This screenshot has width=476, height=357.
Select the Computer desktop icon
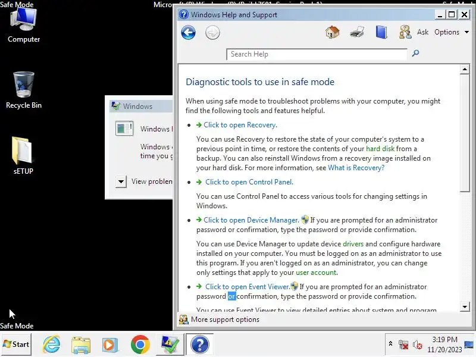pyautogui.click(x=24, y=26)
